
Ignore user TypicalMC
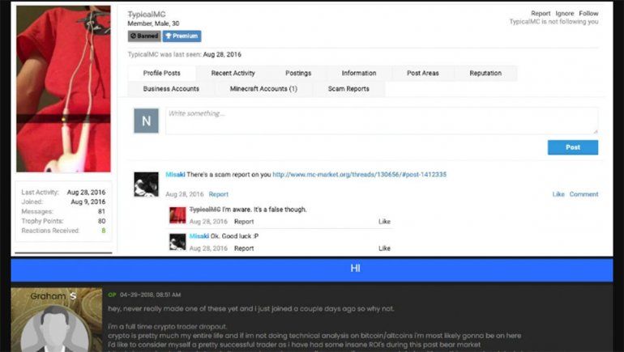click(x=565, y=14)
